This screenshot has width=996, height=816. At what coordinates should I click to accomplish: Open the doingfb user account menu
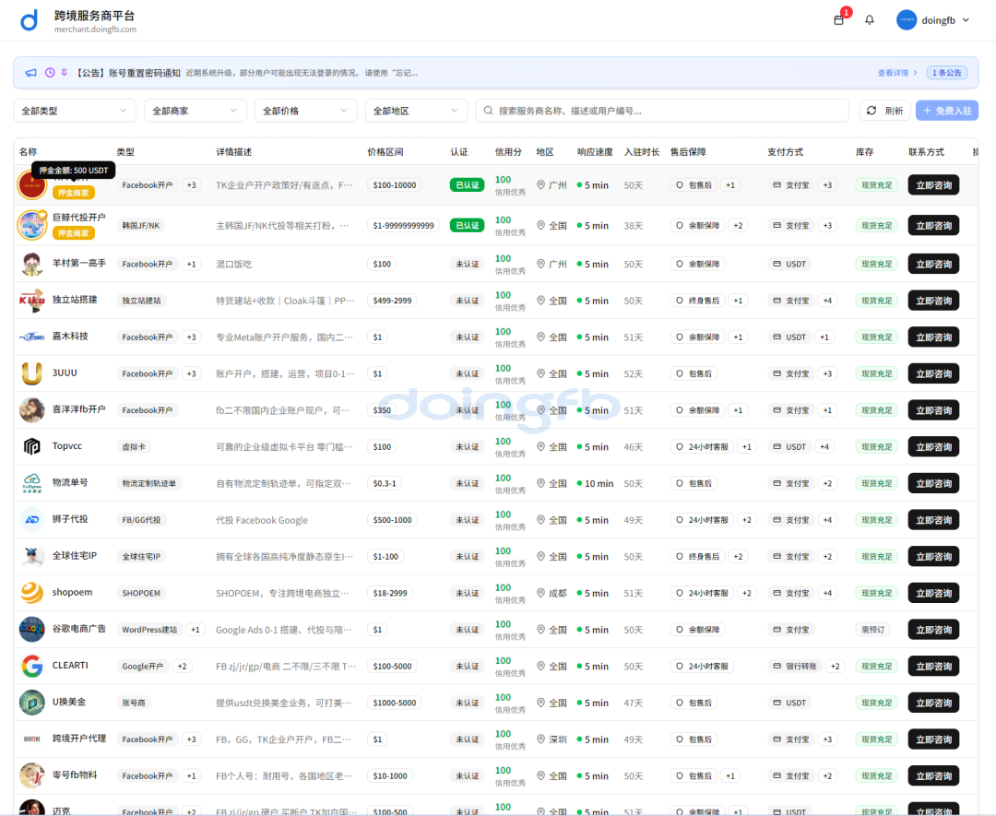pyautogui.click(x=933, y=20)
